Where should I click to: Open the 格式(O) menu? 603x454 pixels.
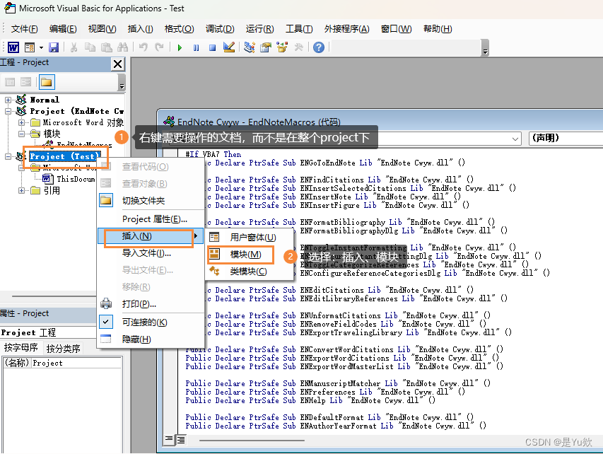pos(180,29)
